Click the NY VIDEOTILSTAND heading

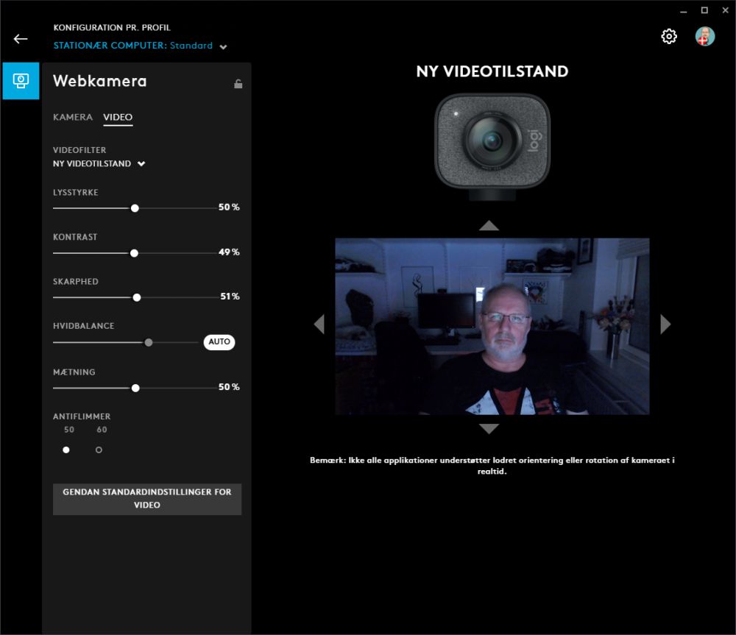click(x=492, y=71)
